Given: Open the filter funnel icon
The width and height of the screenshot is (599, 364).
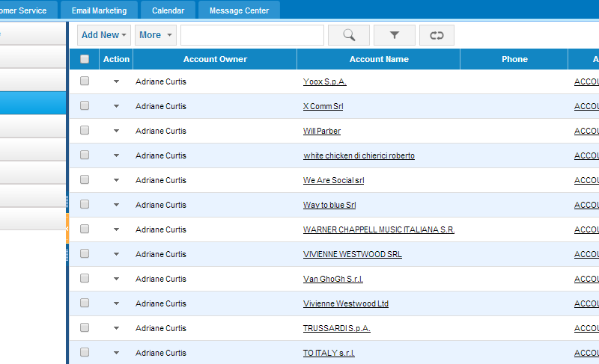Looking at the screenshot, I should click(x=395, y=35).
